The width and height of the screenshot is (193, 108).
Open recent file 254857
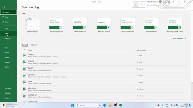[x=104, y=55]
